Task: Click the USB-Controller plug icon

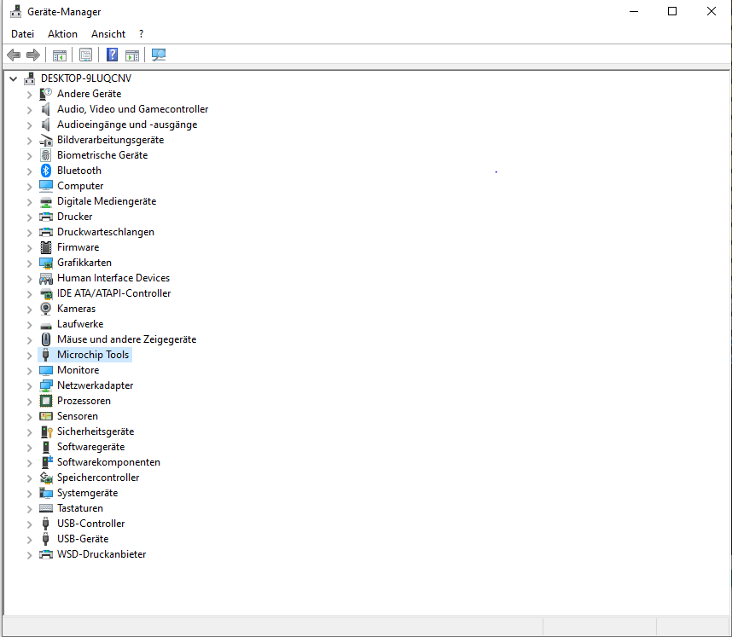Action: tap(45, 524)
